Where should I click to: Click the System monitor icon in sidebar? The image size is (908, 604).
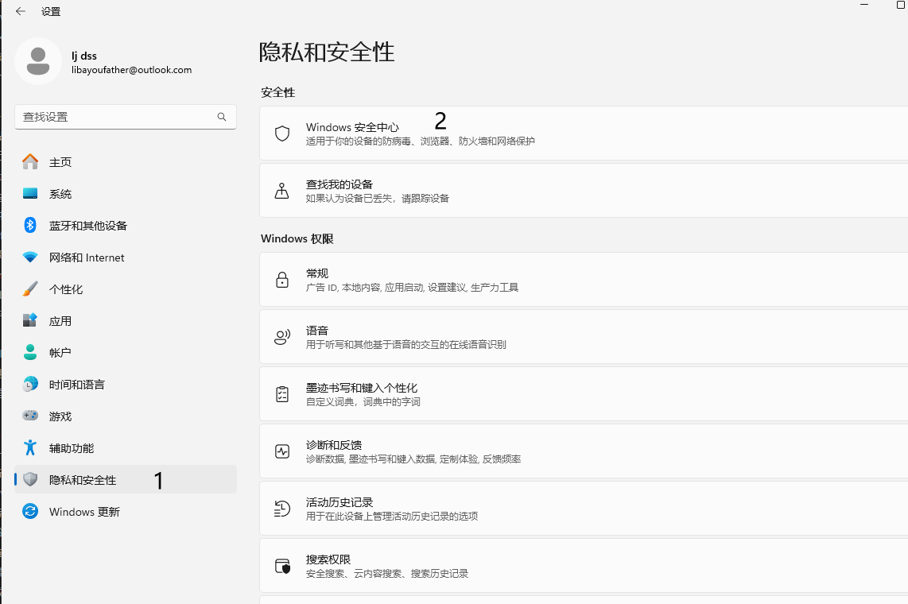pos(30,194)
